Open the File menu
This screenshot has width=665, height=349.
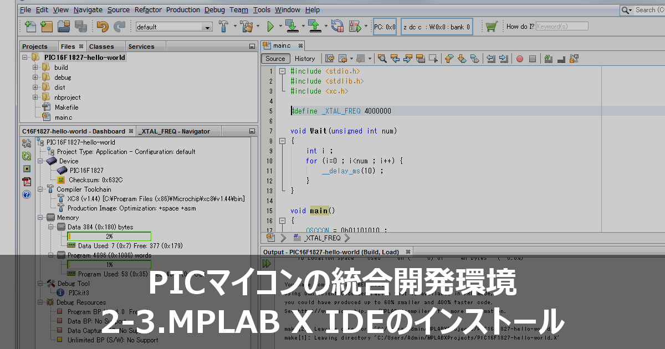tap(25, 9)
